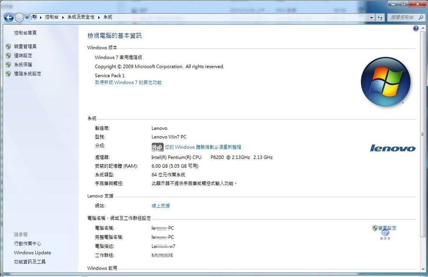Click the 檢視電腦的基本資訊 heading

115,36
